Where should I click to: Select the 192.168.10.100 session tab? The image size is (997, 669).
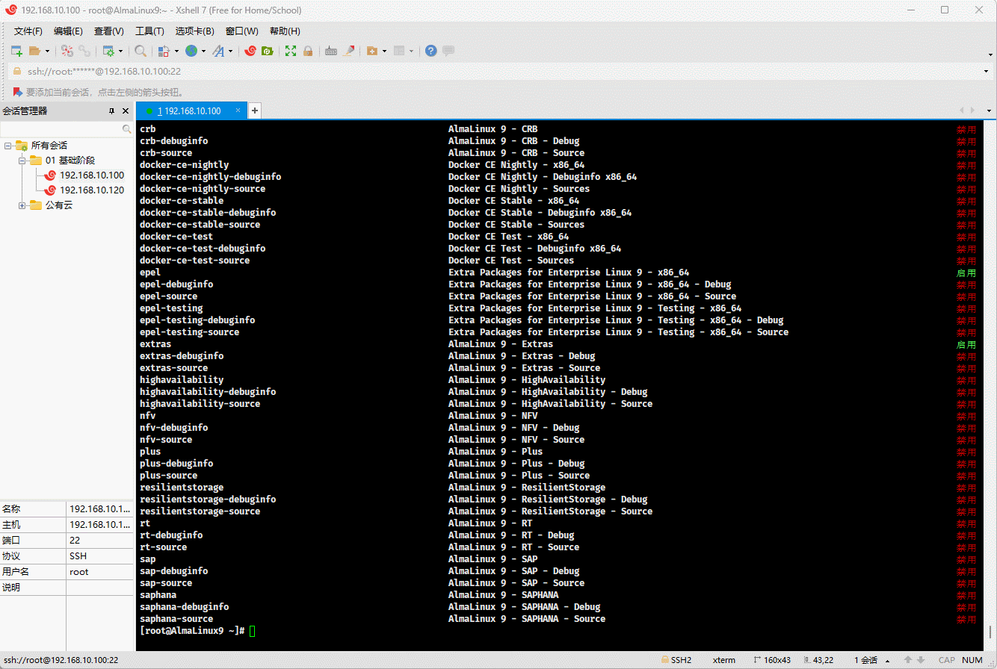190,111
